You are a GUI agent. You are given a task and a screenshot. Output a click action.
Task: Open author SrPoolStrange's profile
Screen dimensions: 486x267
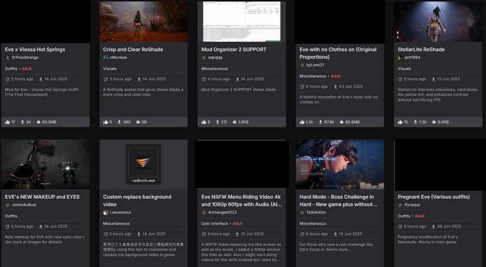(25, 57)
